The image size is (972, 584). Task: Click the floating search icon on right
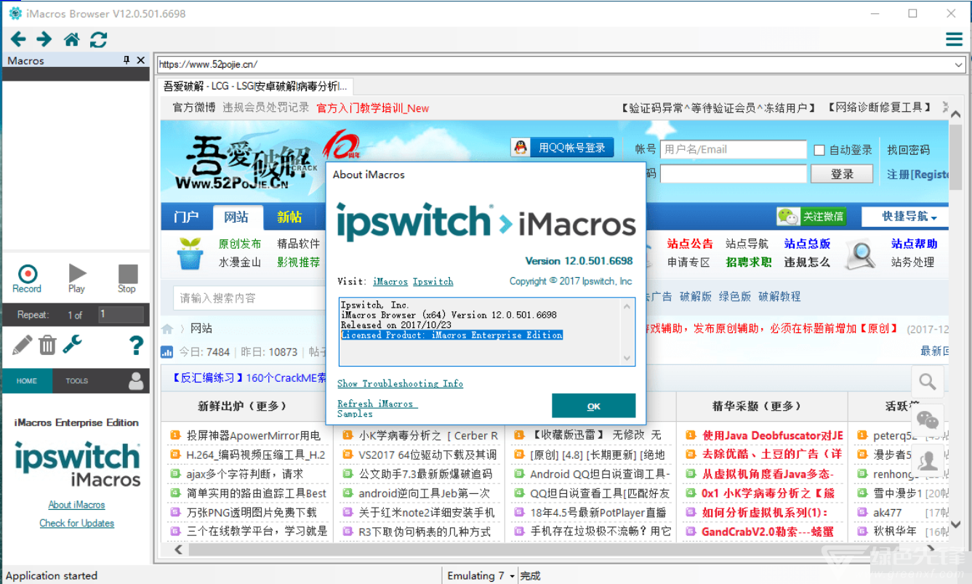point(927,381)
